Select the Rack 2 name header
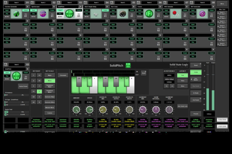The height and width of the screenshot is (154, 232). click(x=43, y=3)
